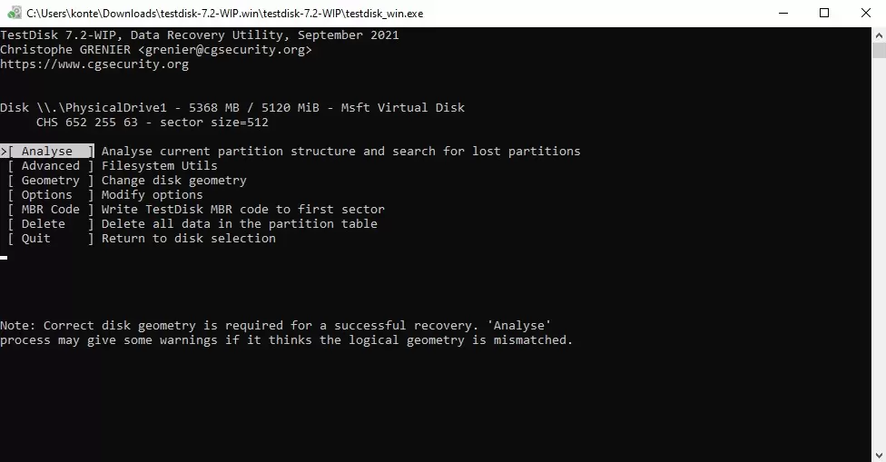Viewport: 886px width, 462px height.
Task: Choose the Advanced filesystem utils option
Action: 51,166
